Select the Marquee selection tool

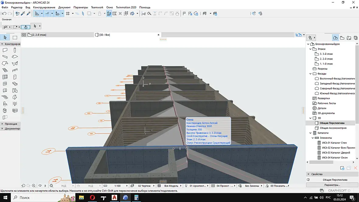(x=15, y=37)
